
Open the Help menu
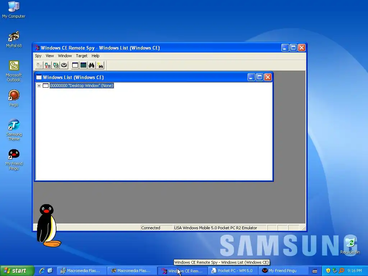pyautogui.click(x=95, y=56)
